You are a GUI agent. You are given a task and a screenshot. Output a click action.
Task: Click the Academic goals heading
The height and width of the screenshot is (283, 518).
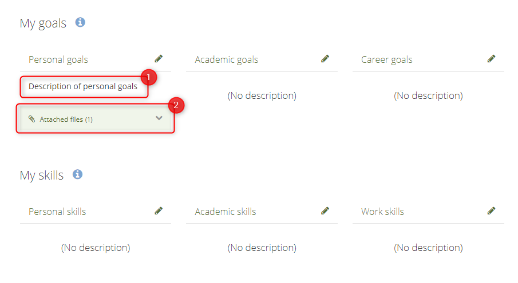227,59
